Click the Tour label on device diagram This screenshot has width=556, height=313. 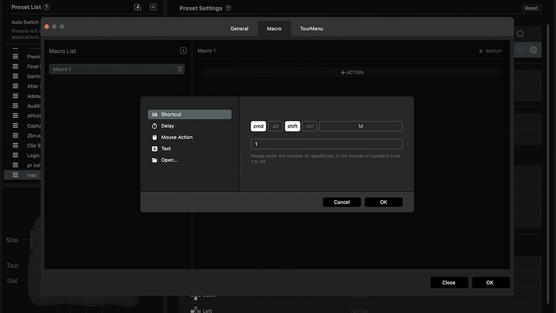point(12,266)
